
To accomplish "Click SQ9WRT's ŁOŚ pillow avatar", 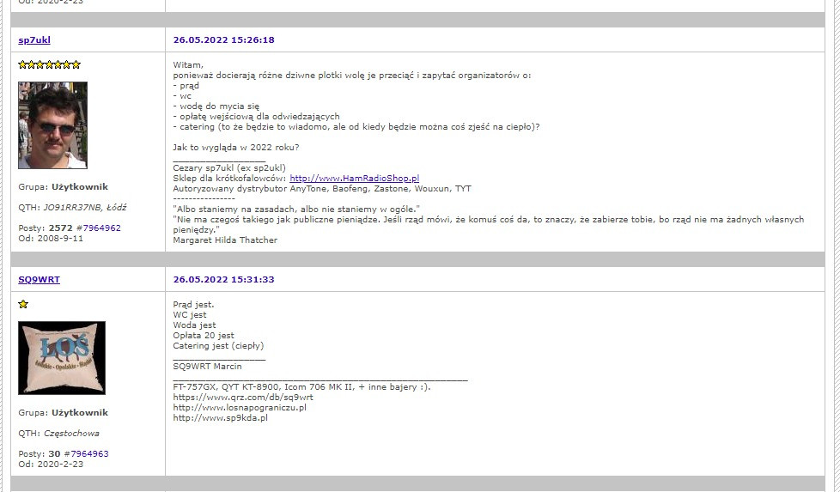I will 62,358.
